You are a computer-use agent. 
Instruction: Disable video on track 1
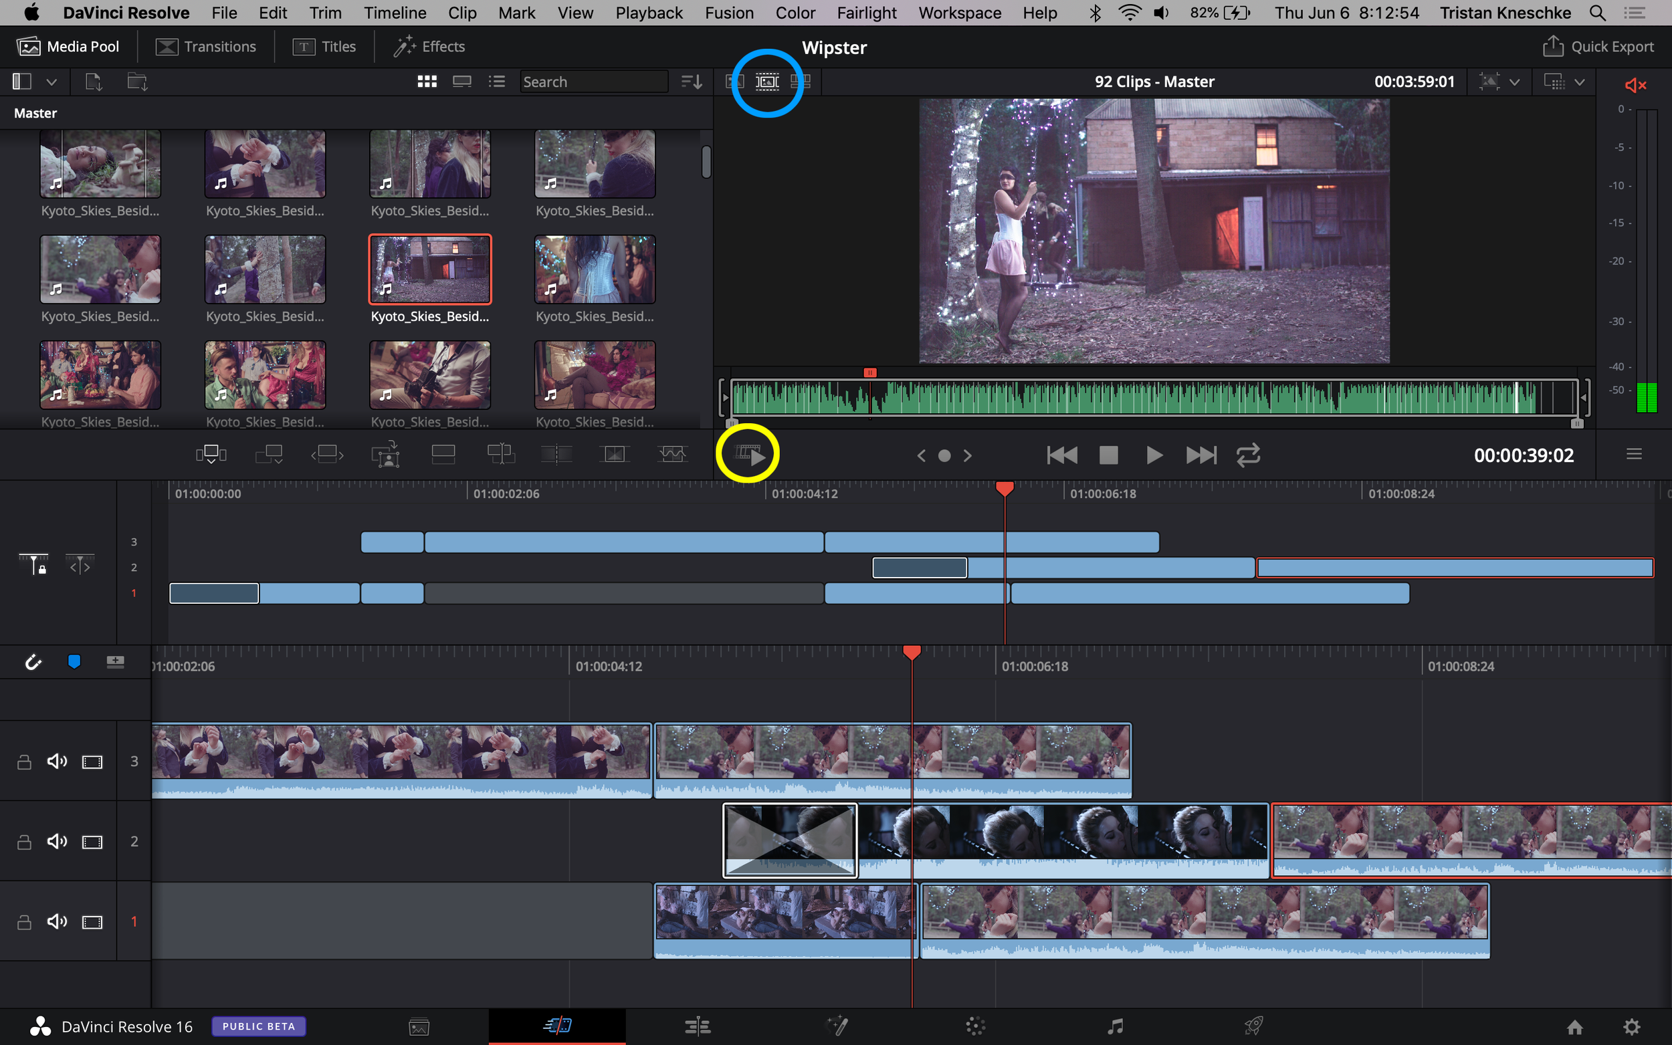click(x=92, y=922)
